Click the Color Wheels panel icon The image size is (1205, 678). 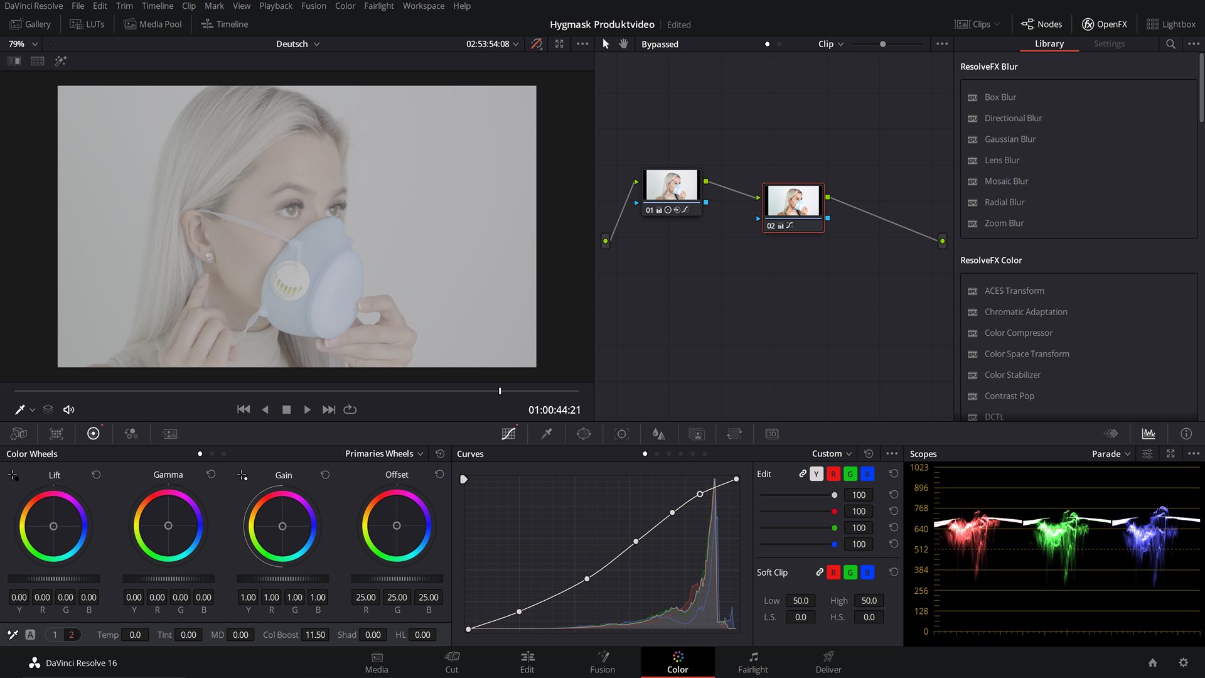pos(93,433)
